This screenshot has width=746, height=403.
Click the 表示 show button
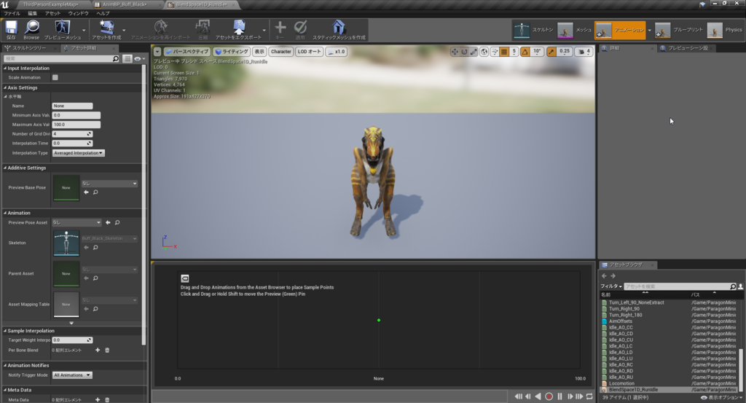tap(259, 52)
